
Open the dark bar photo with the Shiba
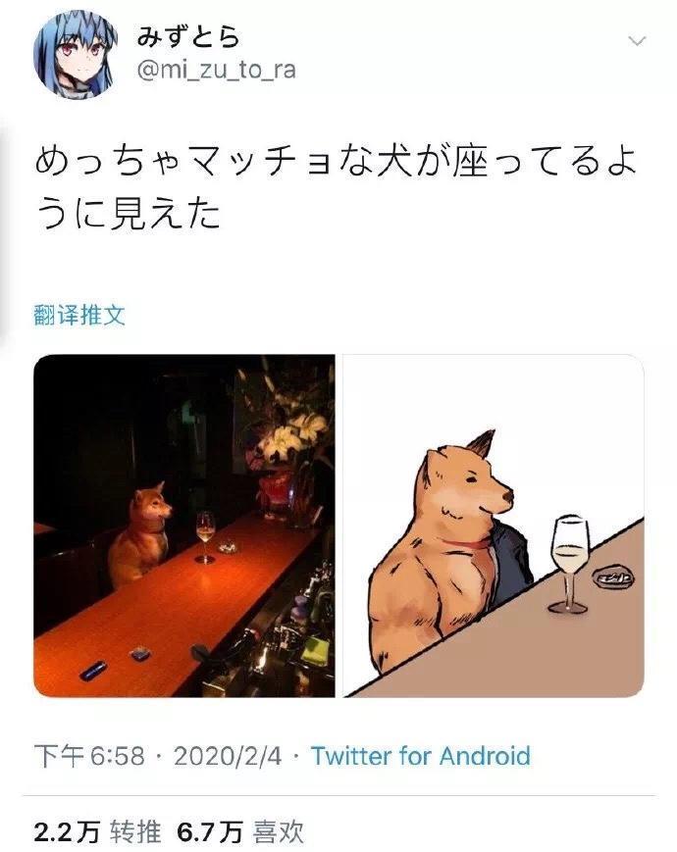(184, 526)
